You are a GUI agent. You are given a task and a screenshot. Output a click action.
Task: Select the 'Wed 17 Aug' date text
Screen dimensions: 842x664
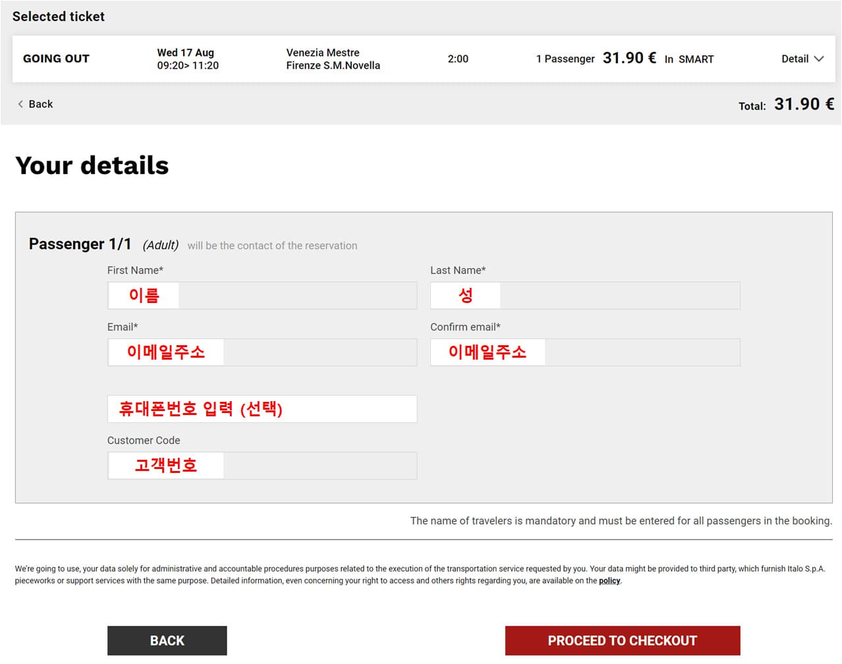[x=186, y=53]
